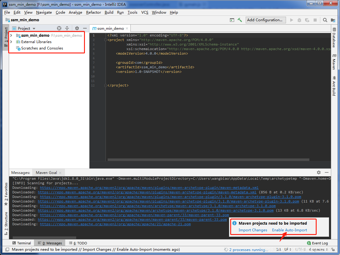Click the editor horizontal scrollbar
340x255 pixels.
point(208,160)
